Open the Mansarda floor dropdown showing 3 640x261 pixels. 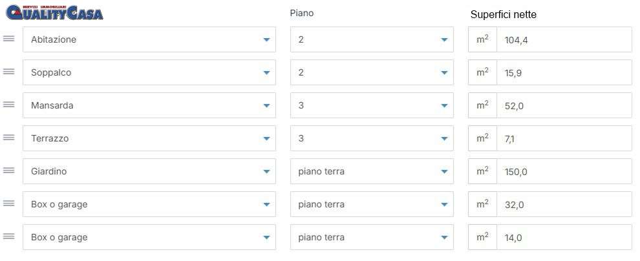(372, 105)
